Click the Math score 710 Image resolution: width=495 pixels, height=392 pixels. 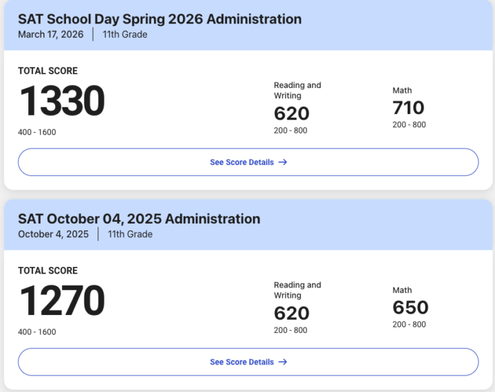point(408,108)
